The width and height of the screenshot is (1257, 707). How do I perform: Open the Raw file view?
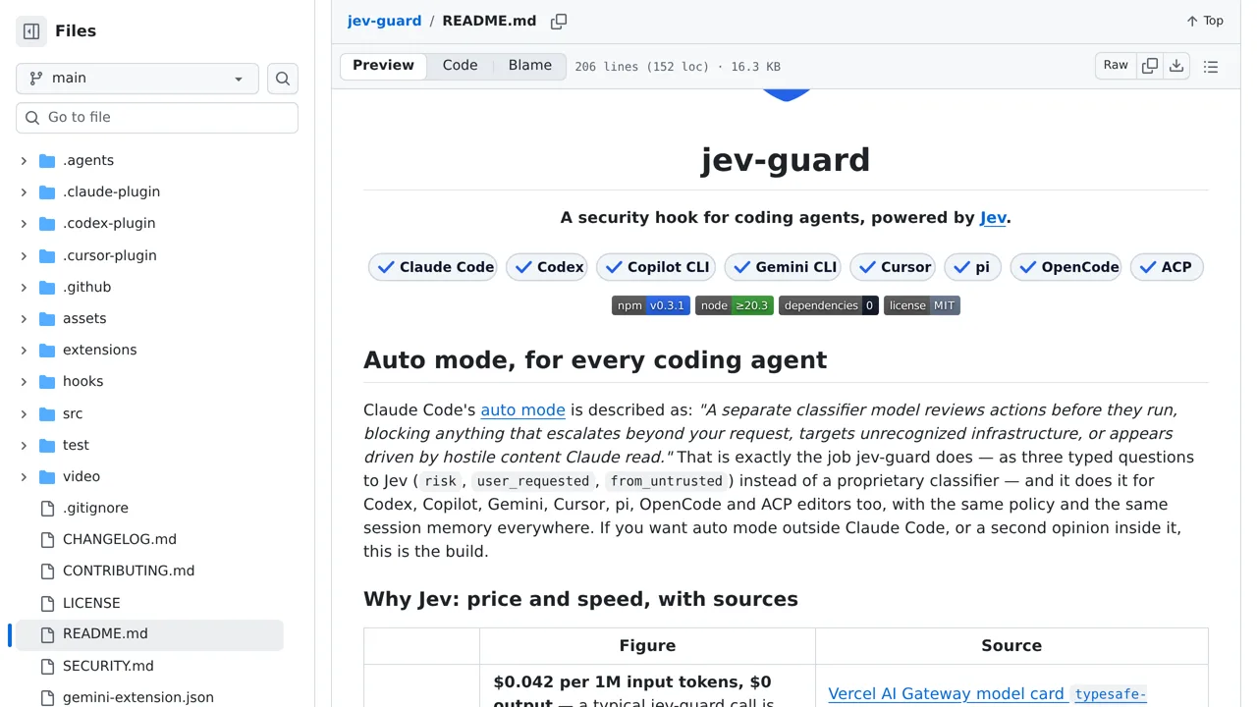1116,66
